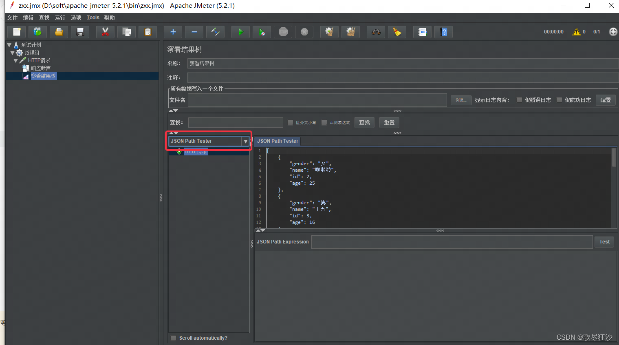Select the 察看结果树 tree node
619x345 pixels.
tap(44, 76)
